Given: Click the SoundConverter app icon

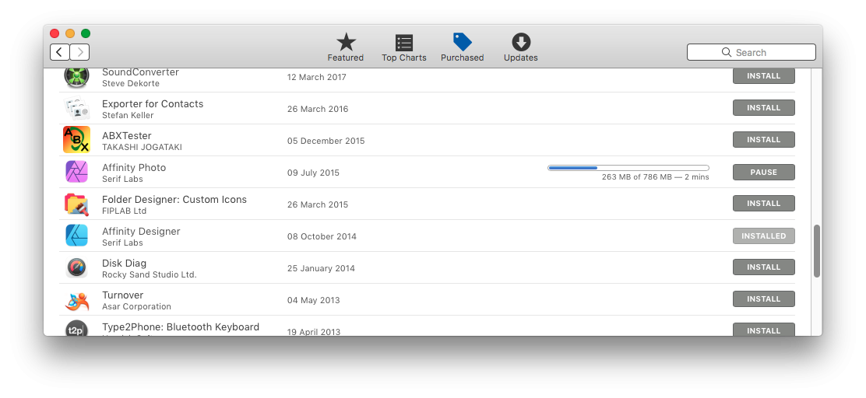Looking at the screenshot, I should tap(76, 77).
